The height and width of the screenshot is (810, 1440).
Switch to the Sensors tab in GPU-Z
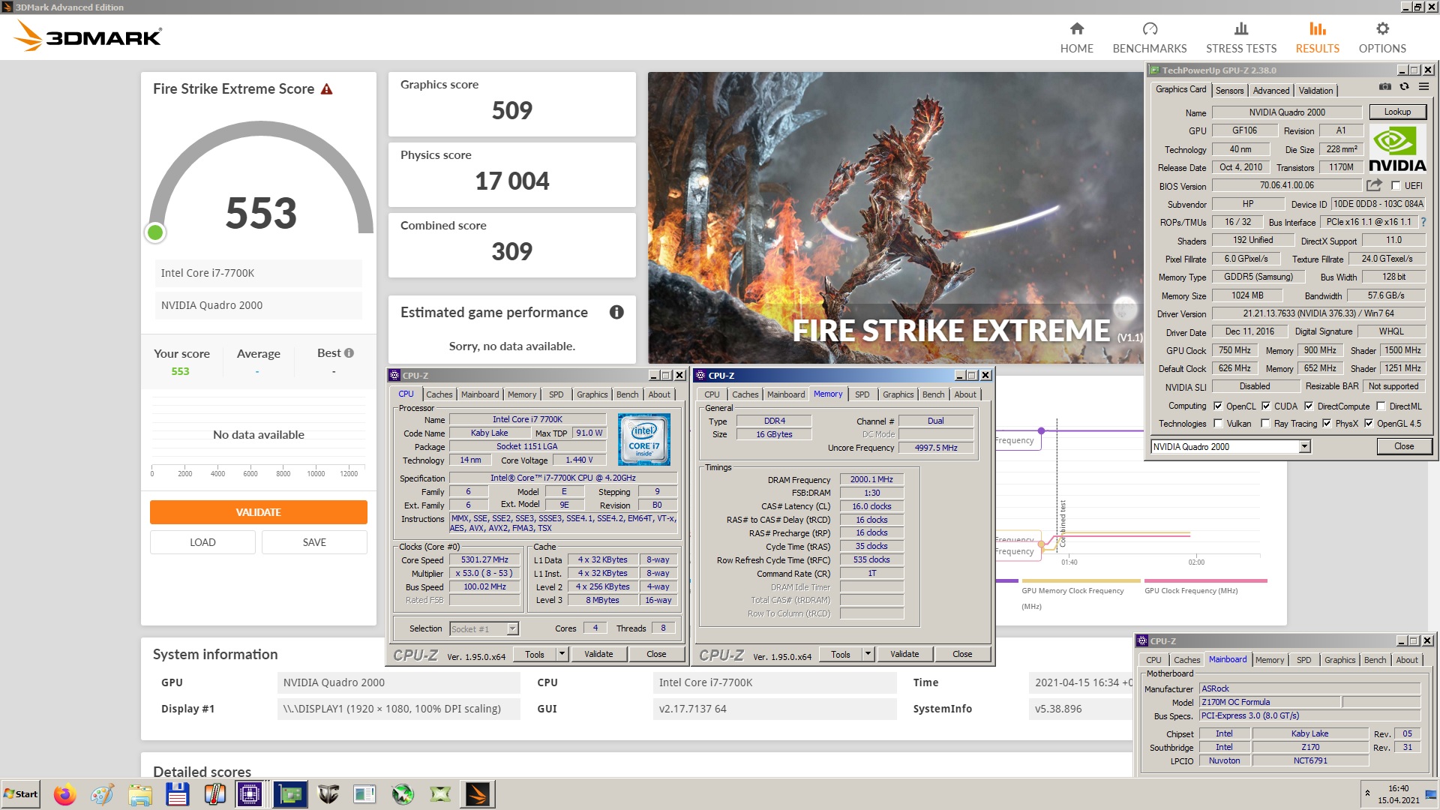pos(1229,90)
